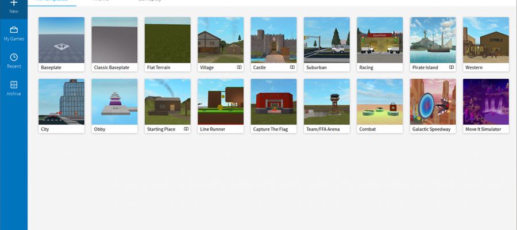This screenshot has width=517, height=230.
Task: Select the City template
Action: coord(61,106)
